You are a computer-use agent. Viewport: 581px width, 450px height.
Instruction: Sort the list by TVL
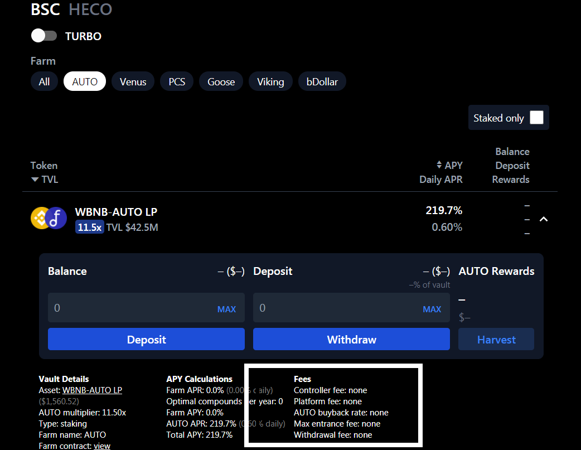pos(45,180)
